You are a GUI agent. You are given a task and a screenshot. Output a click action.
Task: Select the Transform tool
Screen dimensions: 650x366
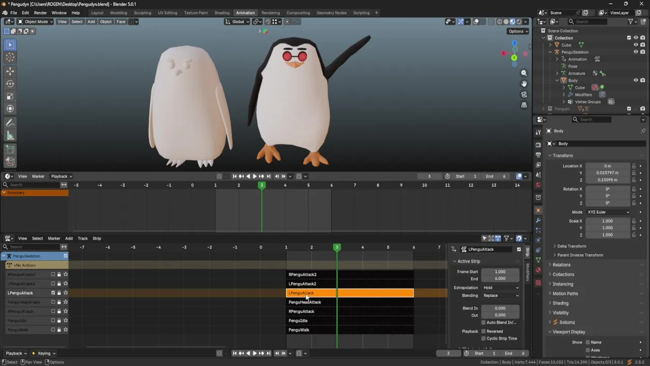point(10,108)
